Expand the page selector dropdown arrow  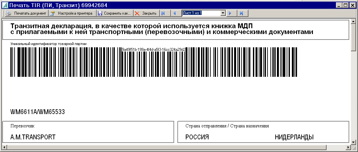point(223,13)
